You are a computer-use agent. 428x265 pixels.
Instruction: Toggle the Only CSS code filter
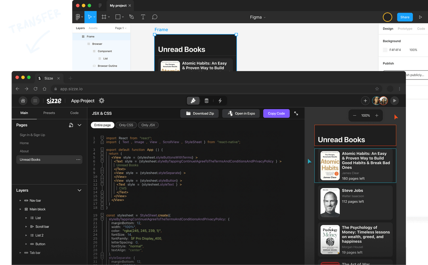tap(126, 125)
